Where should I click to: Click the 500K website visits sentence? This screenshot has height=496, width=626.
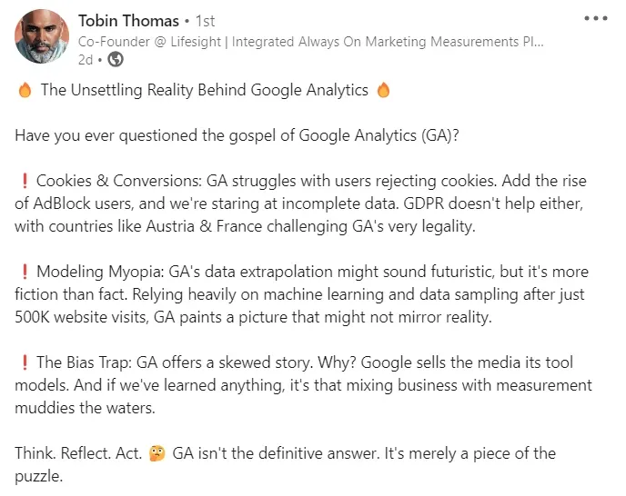[253, 317]
